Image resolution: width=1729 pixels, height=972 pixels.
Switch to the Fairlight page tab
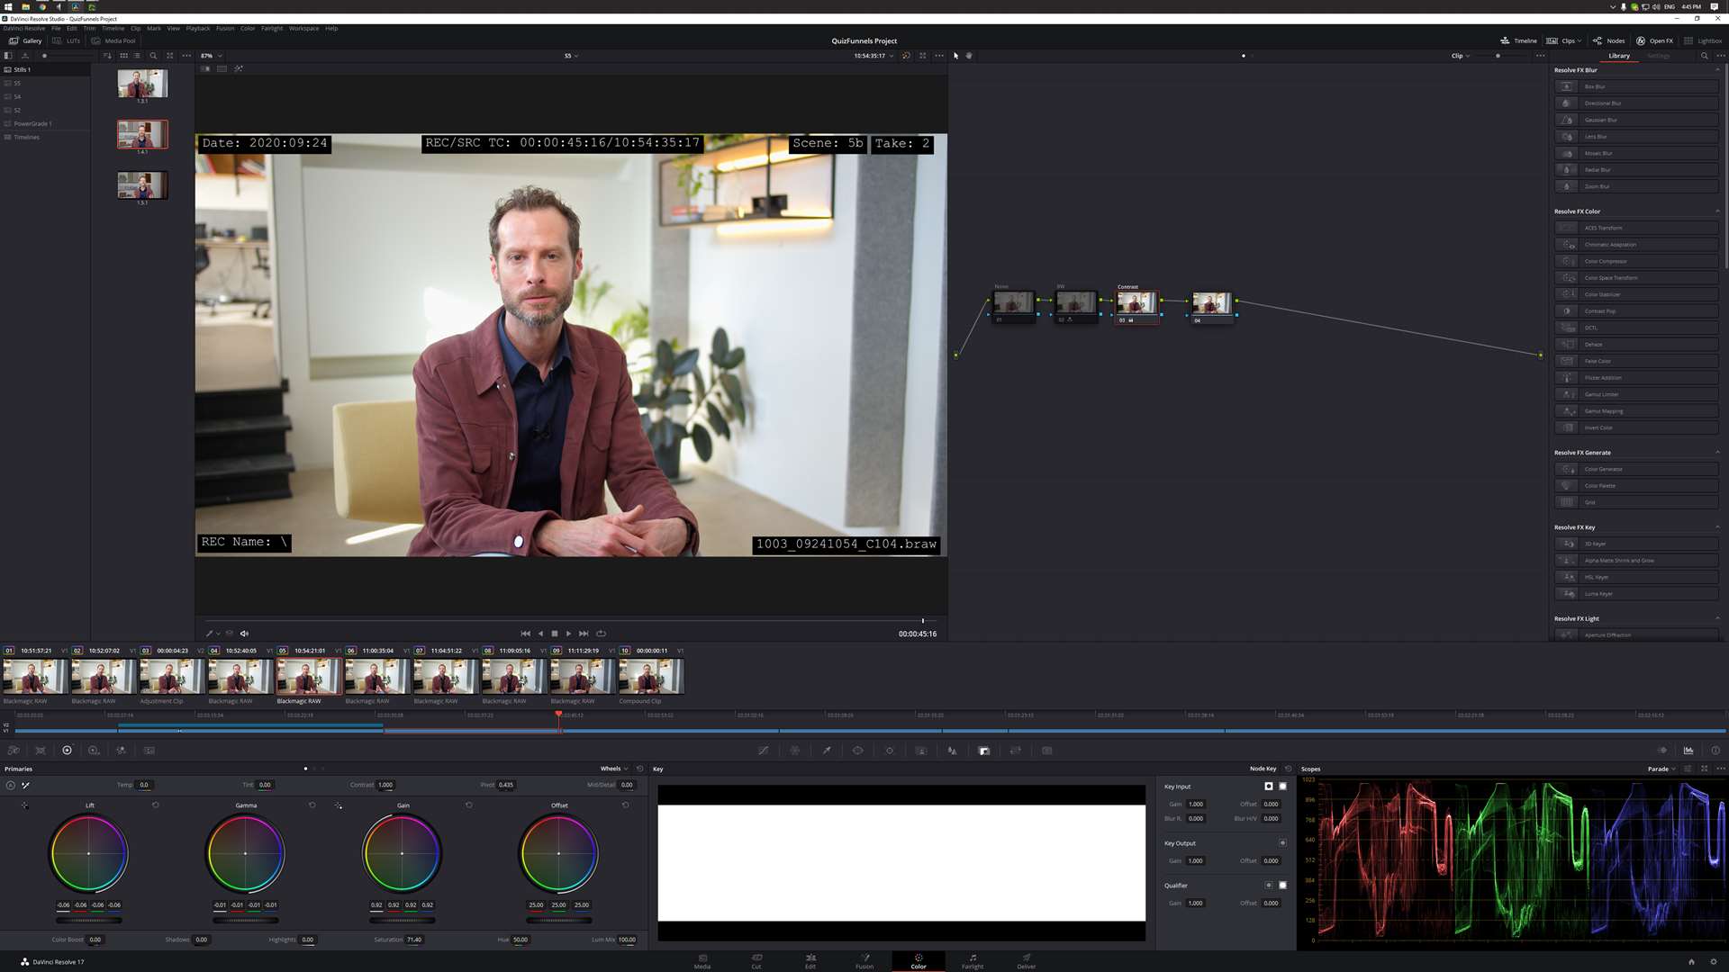[973, 961]
